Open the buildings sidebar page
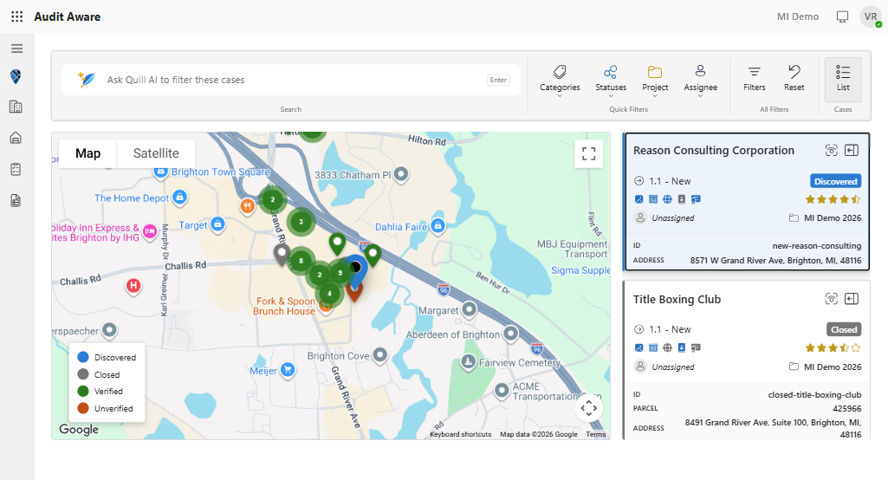Image resolution: width=888 pixels, height=480 pixels. (16, 107)
